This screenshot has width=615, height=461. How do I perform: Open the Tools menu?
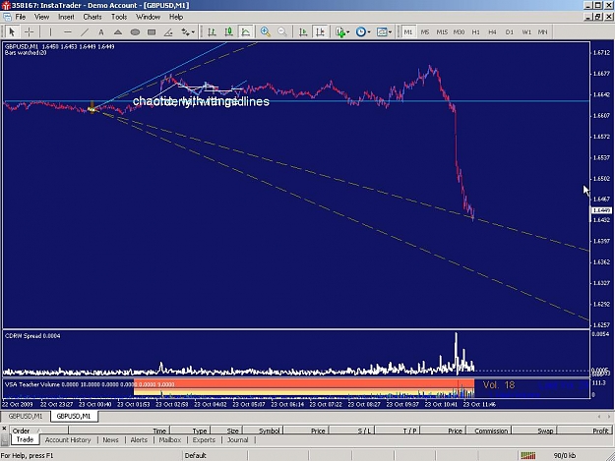pyautogui.click(x=119, y=17)
